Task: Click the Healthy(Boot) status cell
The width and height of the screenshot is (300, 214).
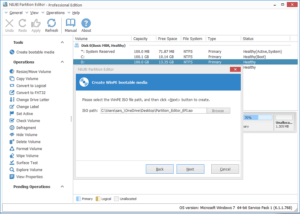Action: [x=255, y=57]
